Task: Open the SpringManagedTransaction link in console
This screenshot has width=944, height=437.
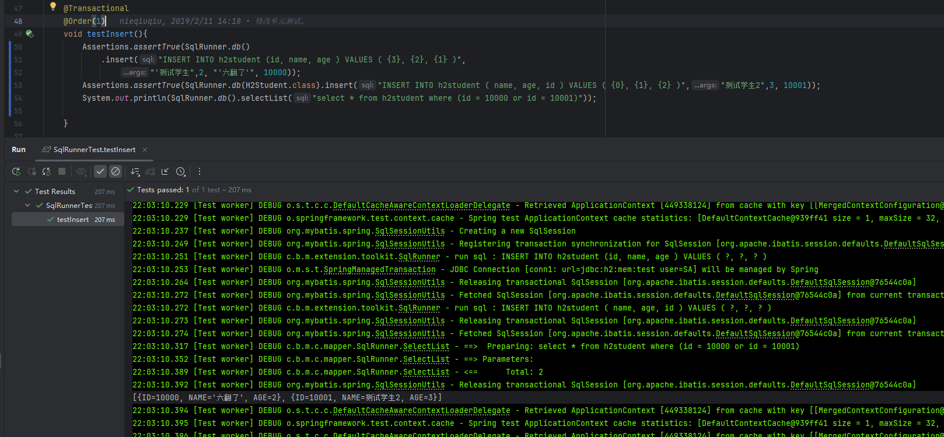Action: tap(379, 269)
